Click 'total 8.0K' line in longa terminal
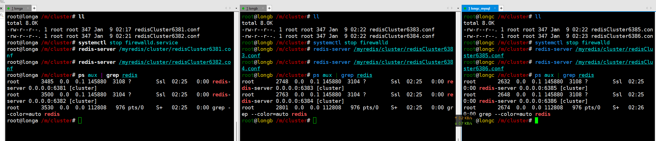 tap(22, 23)
